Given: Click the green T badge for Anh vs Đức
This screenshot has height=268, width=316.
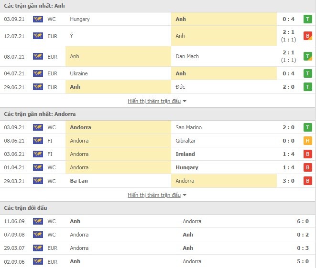Looking at the screenshot, I should pos(307,87).
